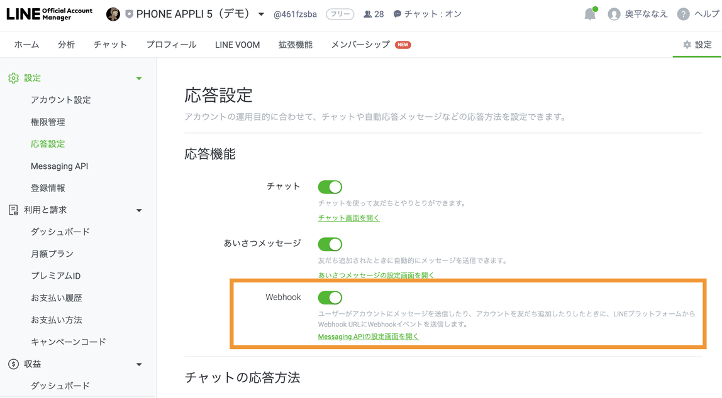The image size is (722, 398).
Task: Open the 拡張機能 tab
Action: coord(296,45)
